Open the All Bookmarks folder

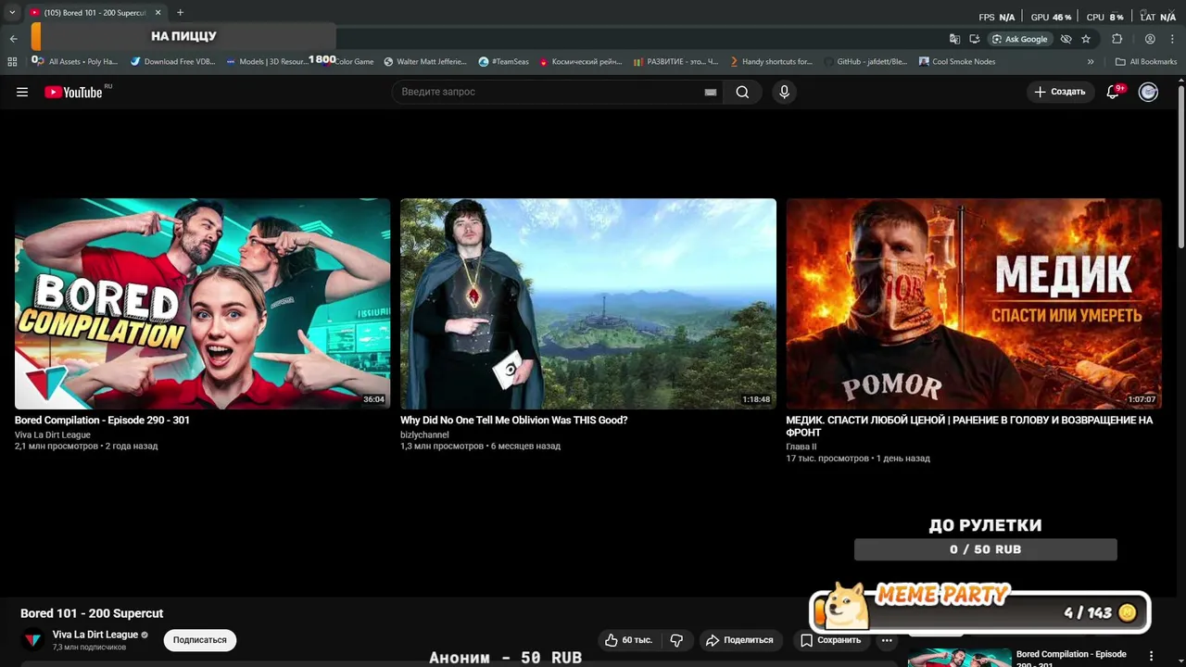coord(1146,62)
